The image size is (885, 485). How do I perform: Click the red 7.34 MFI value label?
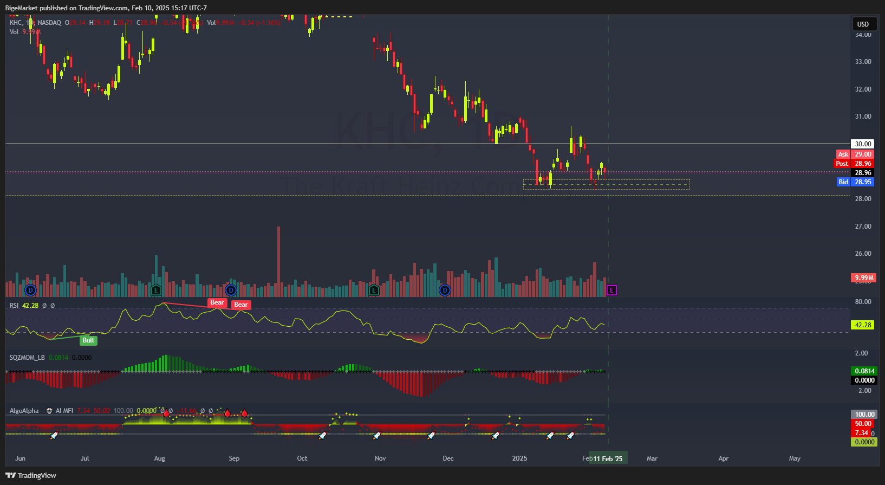point(861,433)
